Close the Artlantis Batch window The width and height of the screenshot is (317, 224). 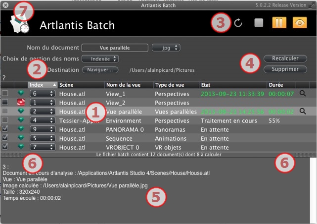(x=5, y=5)
